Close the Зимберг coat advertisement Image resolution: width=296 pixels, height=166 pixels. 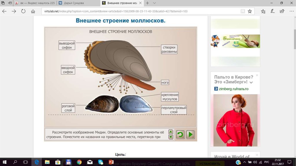coord(257,75)
